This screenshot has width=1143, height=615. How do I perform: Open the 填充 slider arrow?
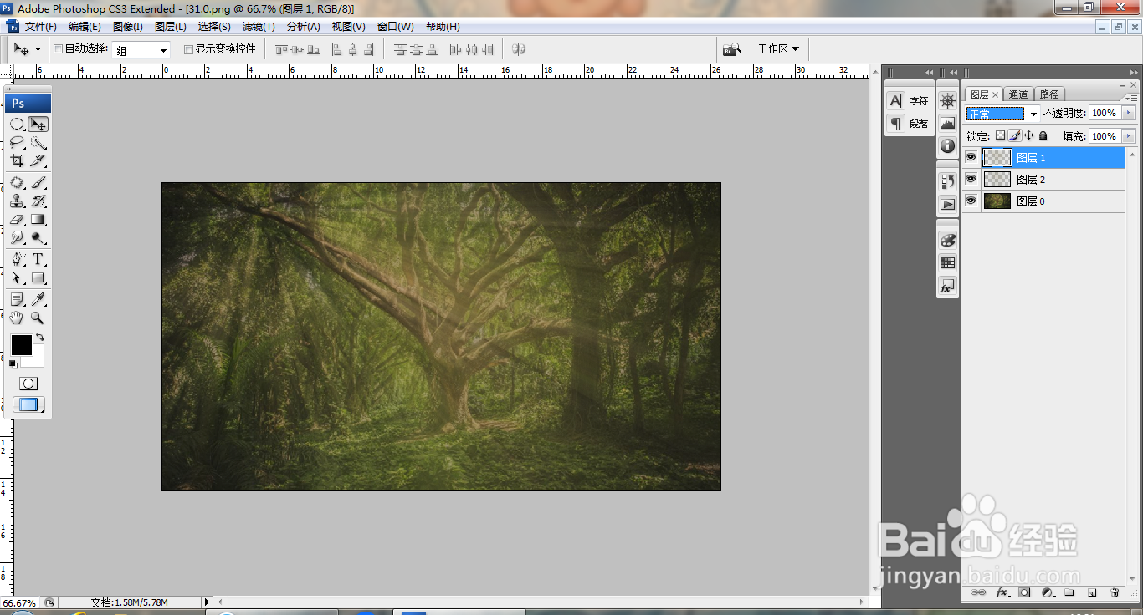coord(1129,135)
